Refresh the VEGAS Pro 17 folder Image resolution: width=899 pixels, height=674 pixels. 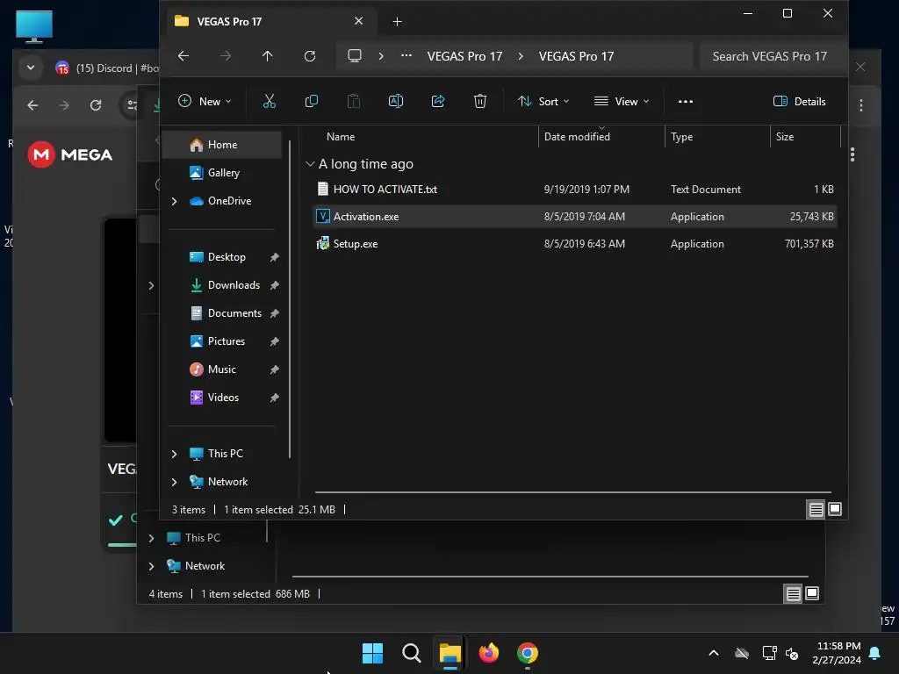310,56
